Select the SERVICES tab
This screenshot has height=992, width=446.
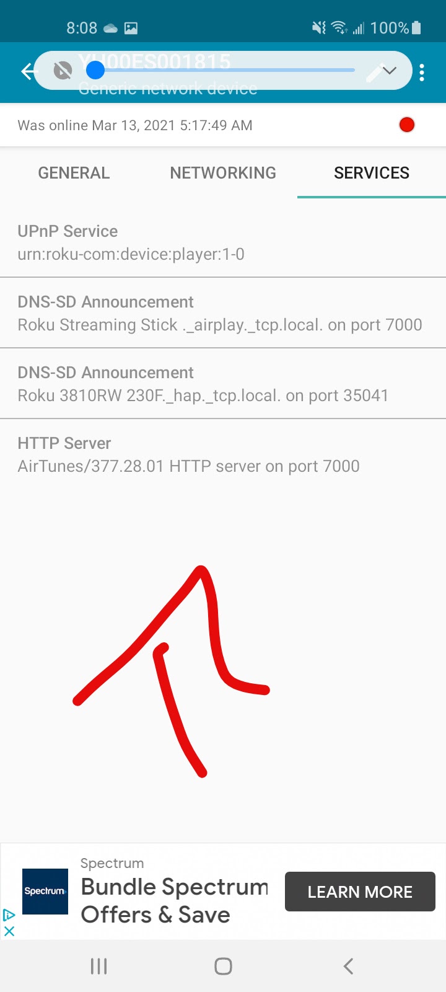click(372, 173)
